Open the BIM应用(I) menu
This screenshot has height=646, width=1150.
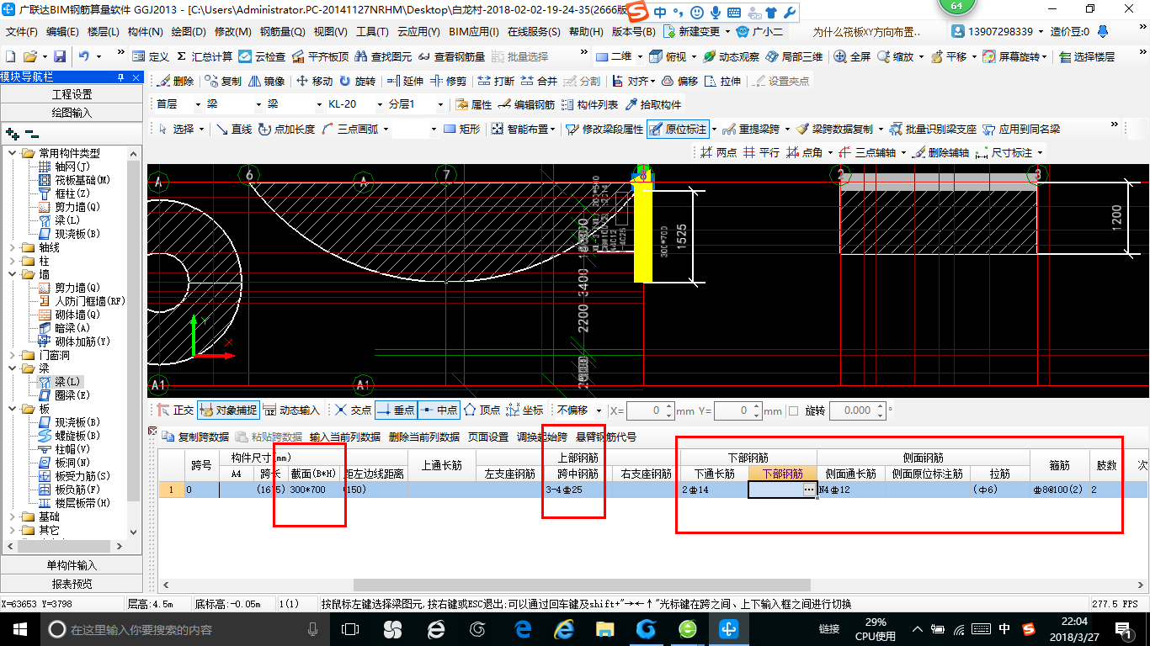(x=473, y=32)
